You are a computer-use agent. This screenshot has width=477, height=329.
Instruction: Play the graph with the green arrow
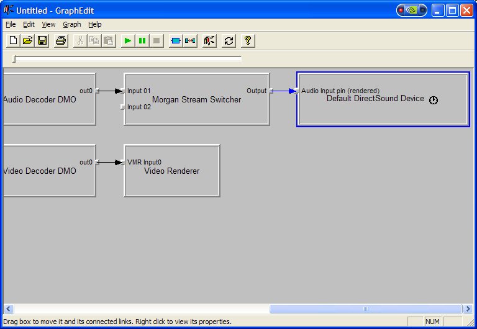point(128,40)
